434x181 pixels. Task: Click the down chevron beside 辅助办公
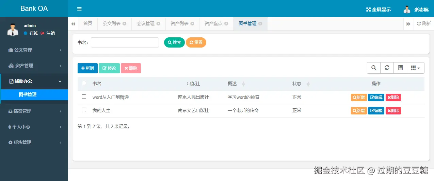[60, 82]
